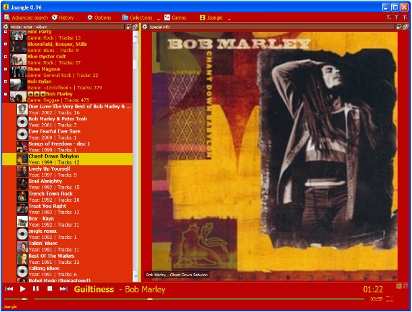
Task: Start playback with the Play button
Action: (23, 289)
